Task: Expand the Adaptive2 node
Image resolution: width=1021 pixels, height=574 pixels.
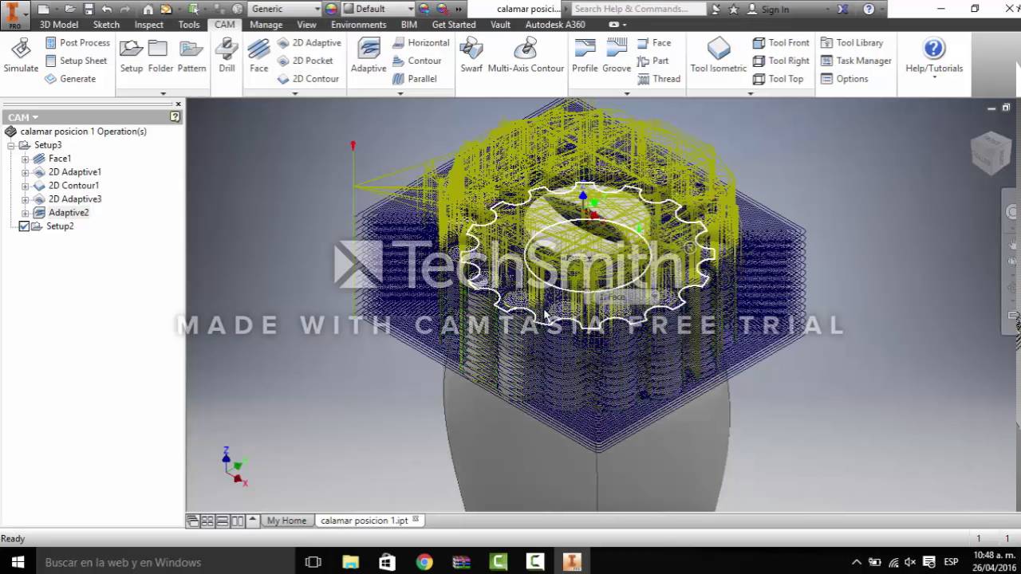Action: [x=25, y=214]
